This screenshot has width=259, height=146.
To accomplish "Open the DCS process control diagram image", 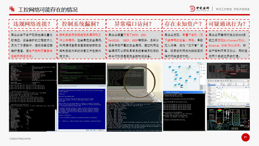I will [228, 119].
